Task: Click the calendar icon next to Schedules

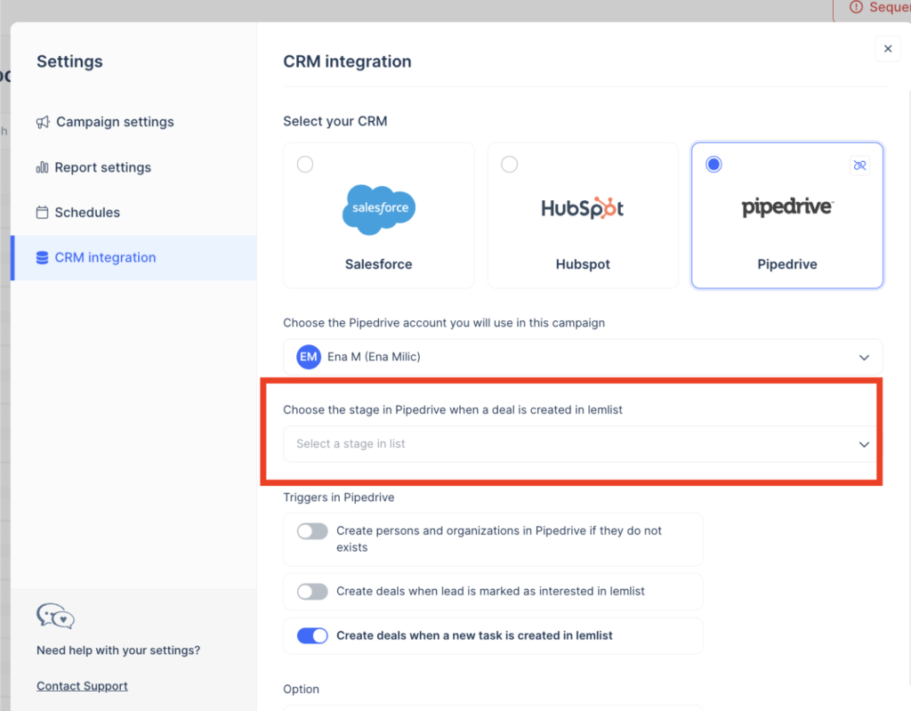Action: coord(42,213)
